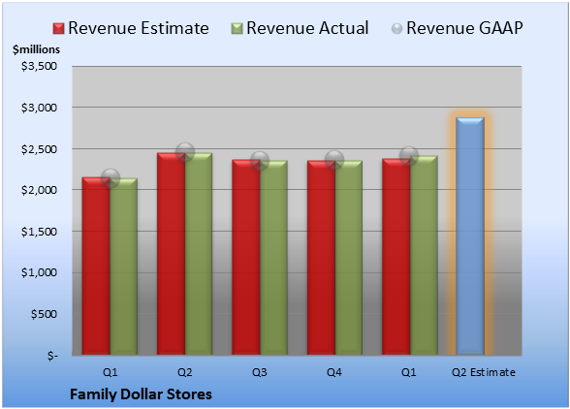Viewport: 570px width, 409px height.
Task: Click the "$1,500" axis value
Action: 39,232
